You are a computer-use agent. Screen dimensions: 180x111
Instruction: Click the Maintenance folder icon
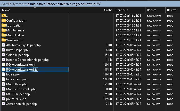click(4, 30)
